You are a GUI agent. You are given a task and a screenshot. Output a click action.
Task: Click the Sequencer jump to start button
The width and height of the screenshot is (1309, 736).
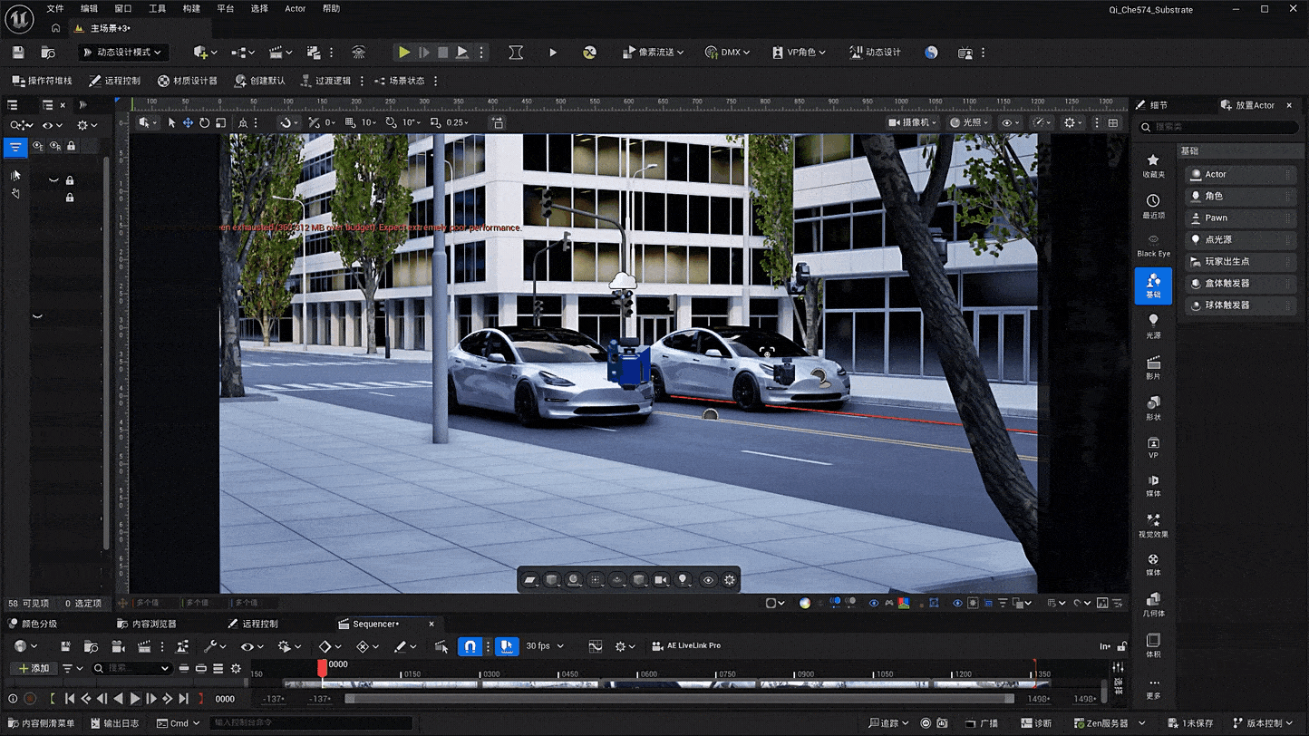pyautogui.click(x=69, y=699)
